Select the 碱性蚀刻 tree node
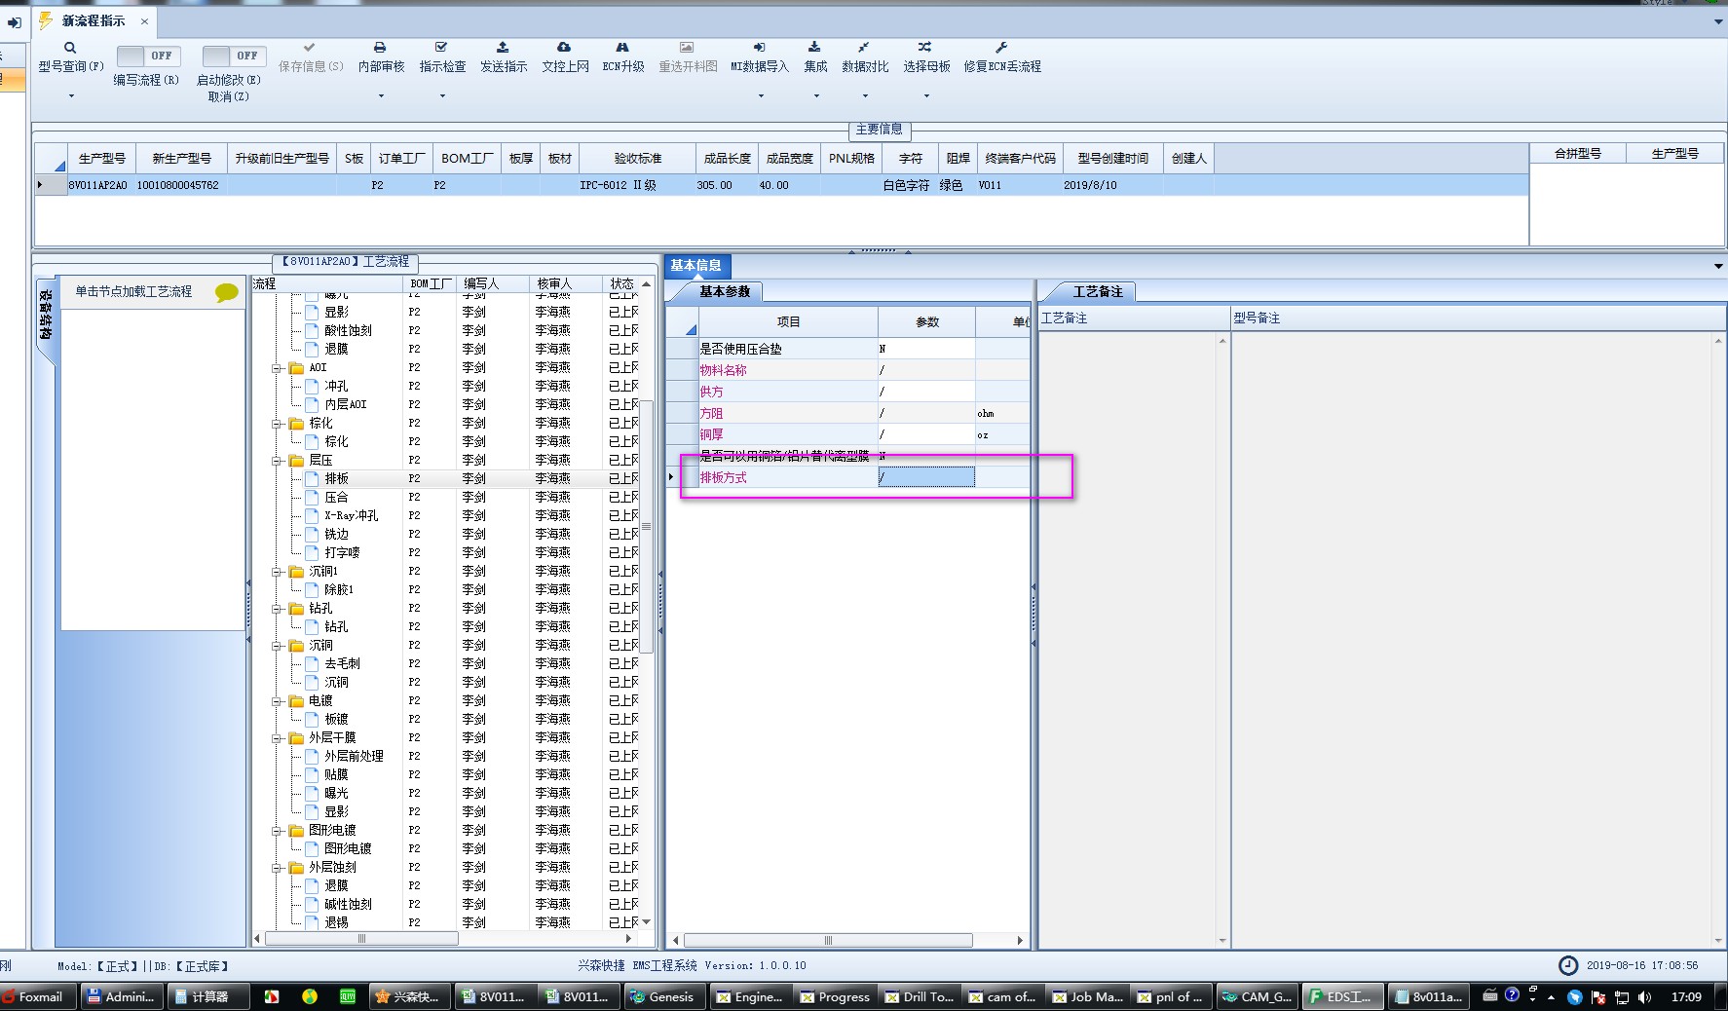 pyautogui.click(x=348, y=904)
